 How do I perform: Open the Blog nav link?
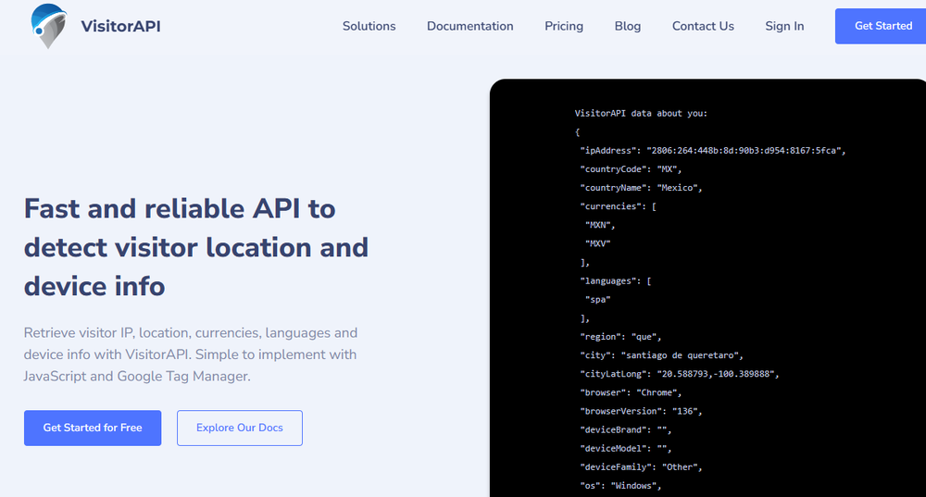pos(628,26)
